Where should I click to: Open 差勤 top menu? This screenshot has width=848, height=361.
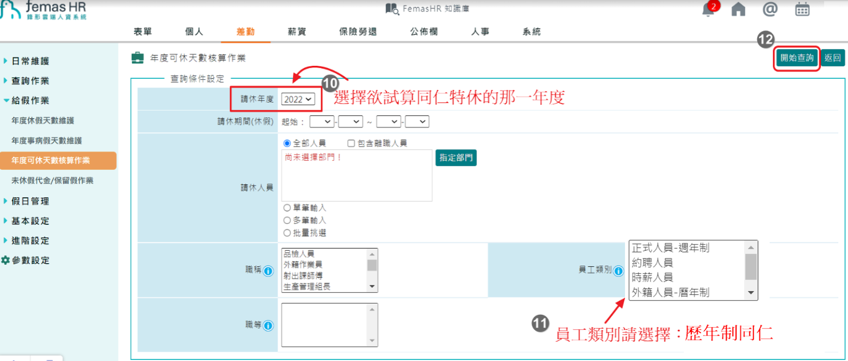245,32
